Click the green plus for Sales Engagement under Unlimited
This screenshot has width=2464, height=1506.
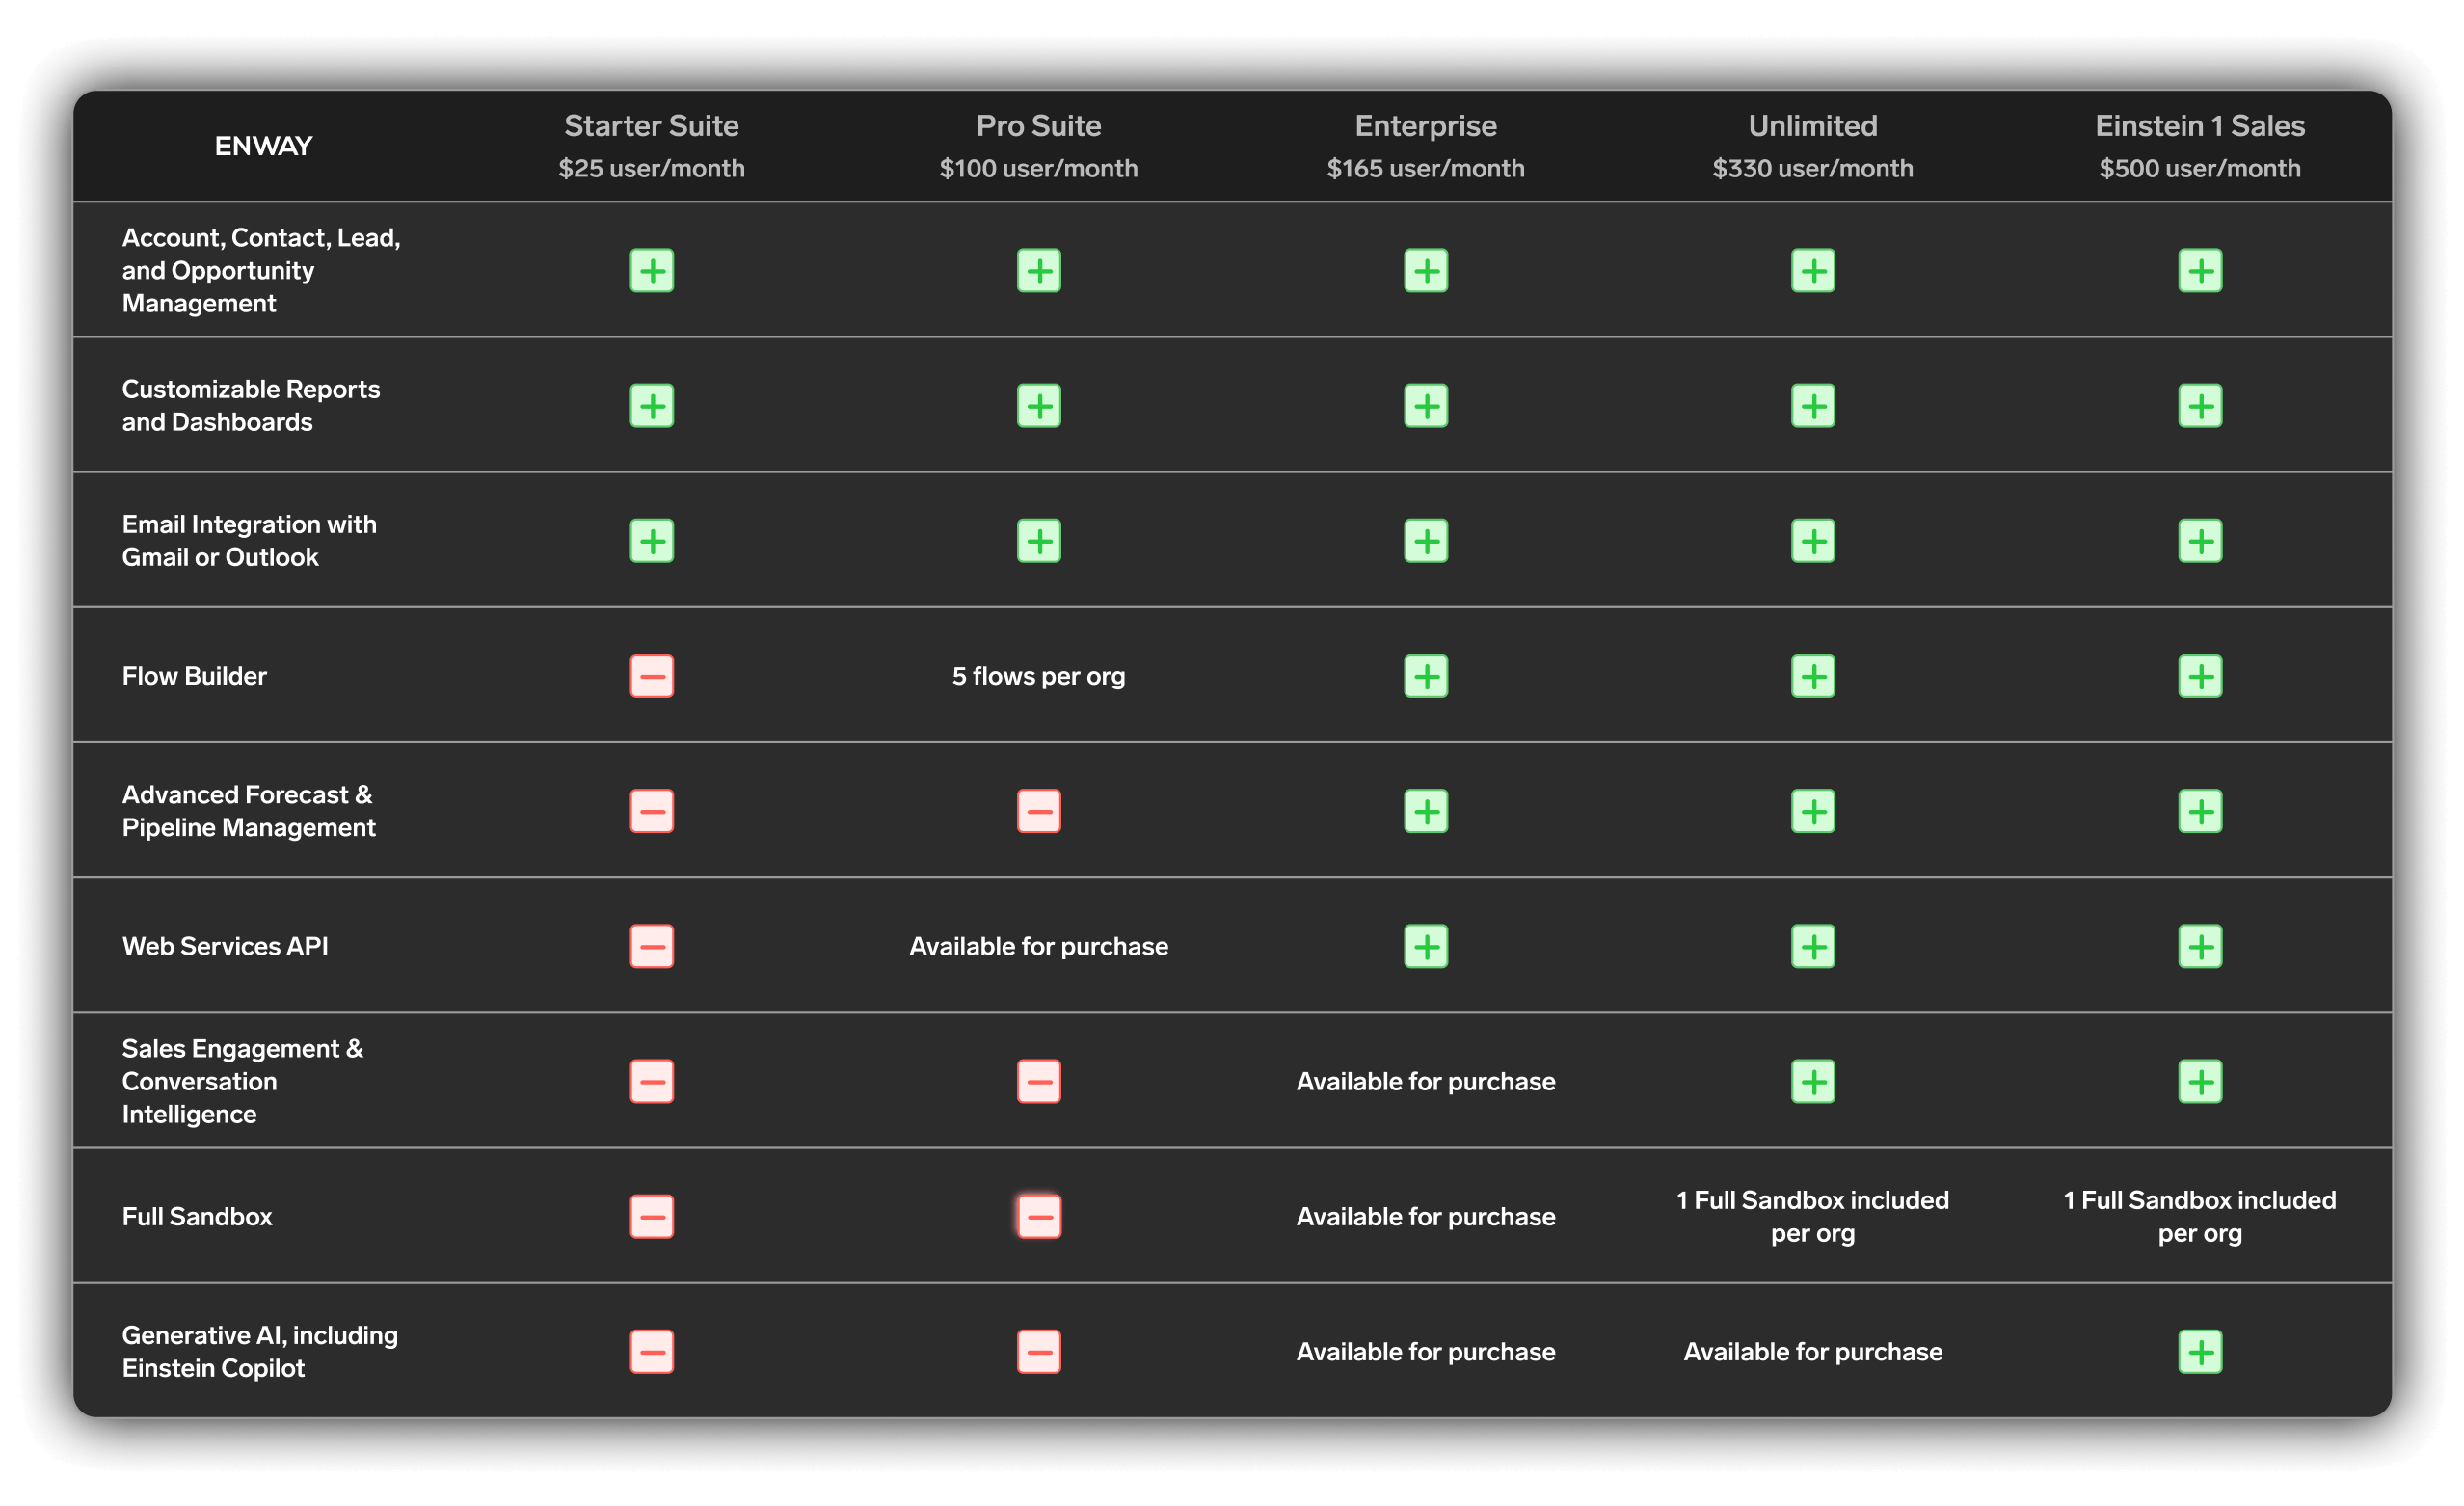(1813, 1081)
